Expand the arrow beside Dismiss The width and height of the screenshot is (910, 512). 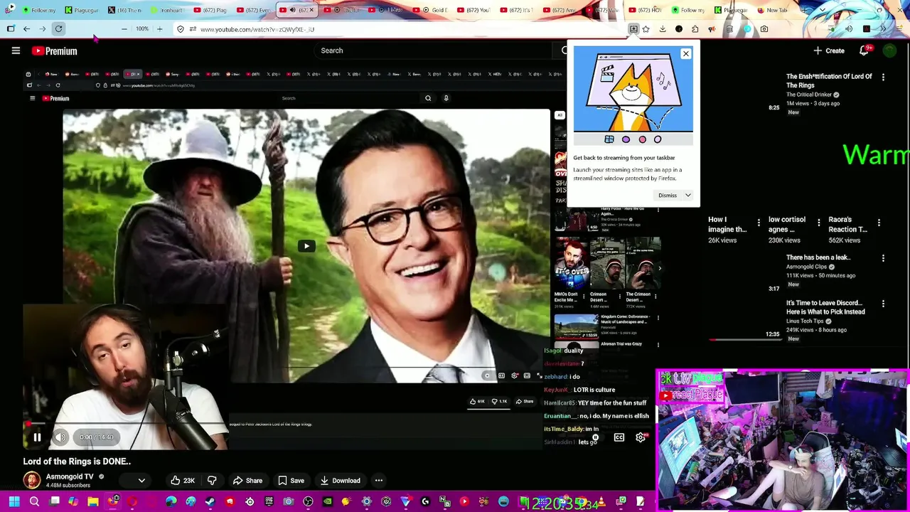pyautogui.click(x=687, y=195)
